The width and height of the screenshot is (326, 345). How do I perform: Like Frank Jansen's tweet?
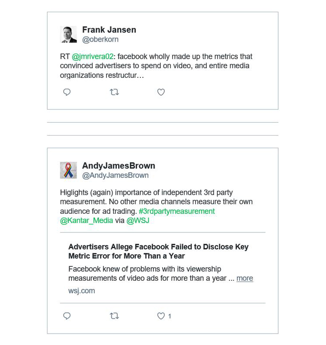coord(161,92)
